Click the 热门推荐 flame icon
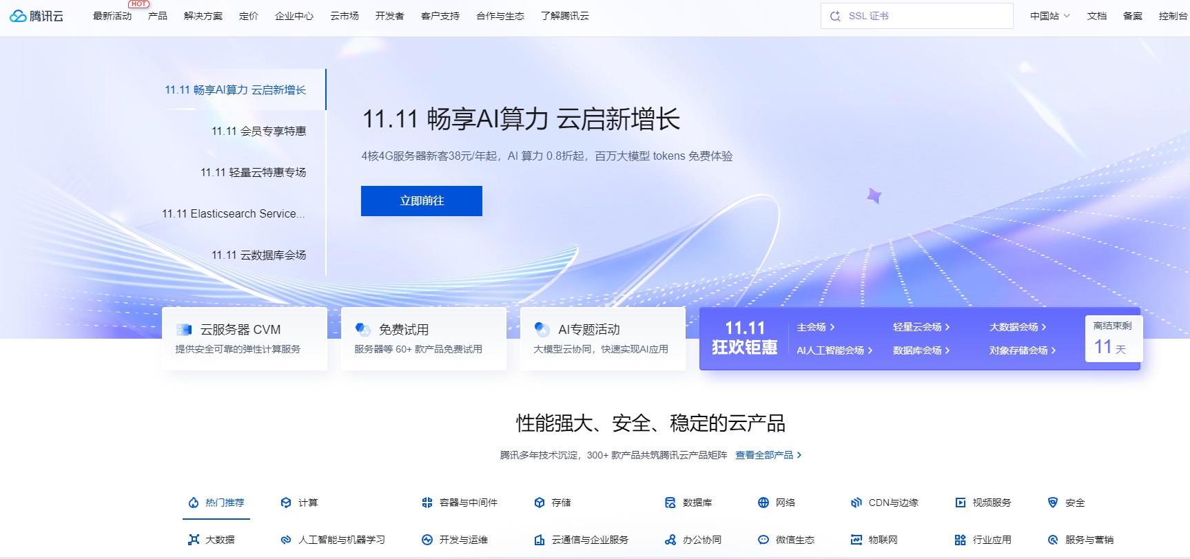This screenshot has width=1190, height=559. click(x=194, y=503)
